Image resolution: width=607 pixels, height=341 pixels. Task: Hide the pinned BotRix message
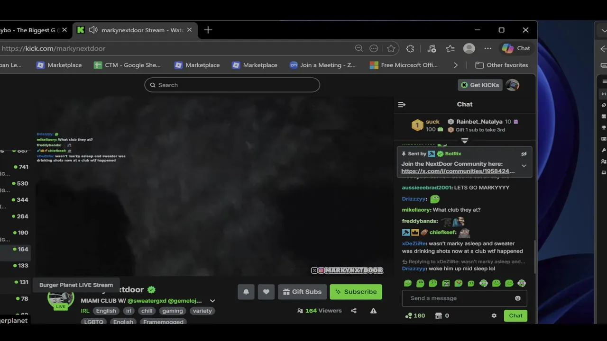tap(524, 154)
